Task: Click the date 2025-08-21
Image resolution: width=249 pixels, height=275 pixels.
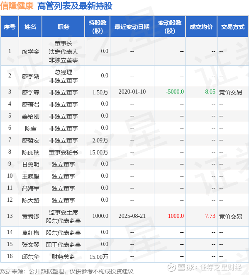Action: 132,216
